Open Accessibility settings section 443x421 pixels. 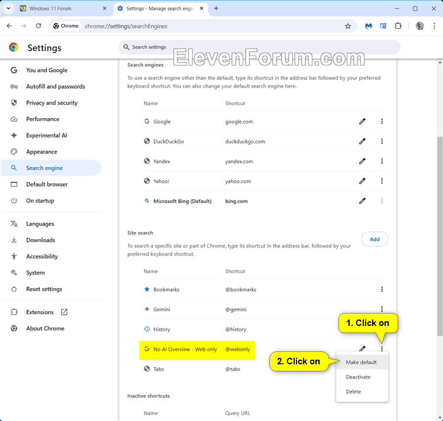51,256
